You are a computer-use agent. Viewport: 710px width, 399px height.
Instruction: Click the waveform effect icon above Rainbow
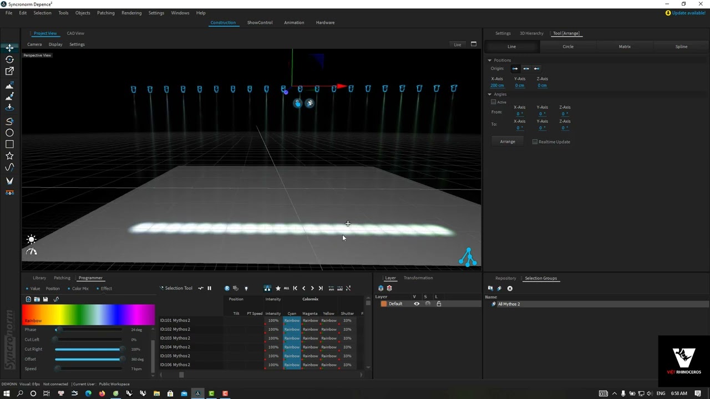(56, 299)
